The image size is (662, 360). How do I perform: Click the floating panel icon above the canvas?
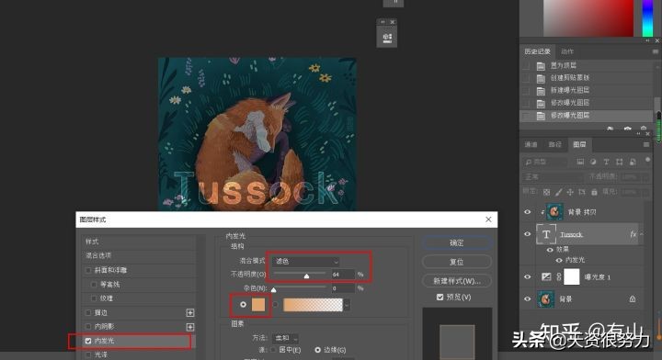point(387,38)
